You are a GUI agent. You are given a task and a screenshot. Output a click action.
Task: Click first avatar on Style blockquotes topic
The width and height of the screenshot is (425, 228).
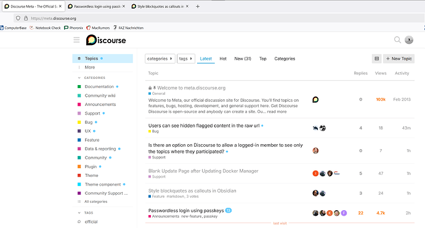(x=315, y=193)
